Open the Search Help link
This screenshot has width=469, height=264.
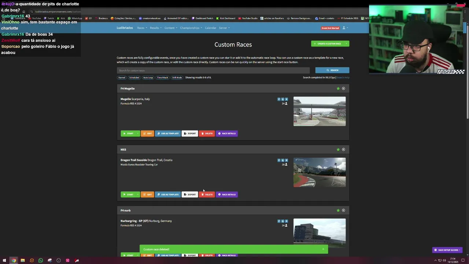pyautogui.click(x=343, y=77)
